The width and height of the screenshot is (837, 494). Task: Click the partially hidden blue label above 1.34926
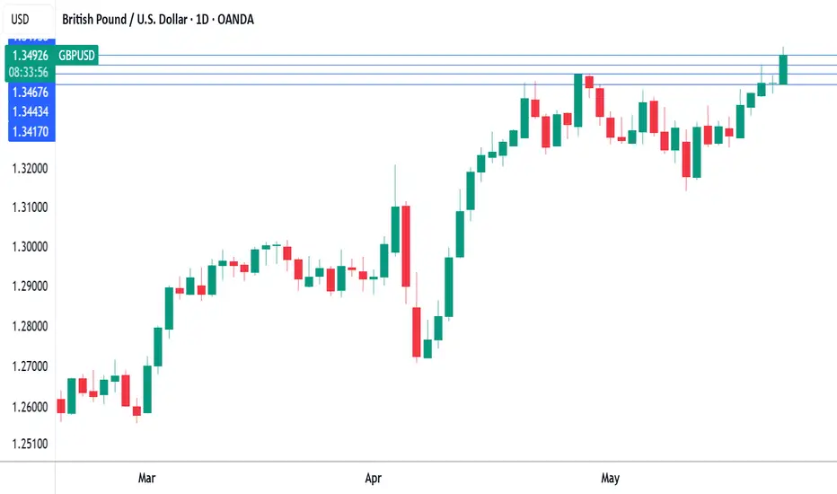point(31,39)
